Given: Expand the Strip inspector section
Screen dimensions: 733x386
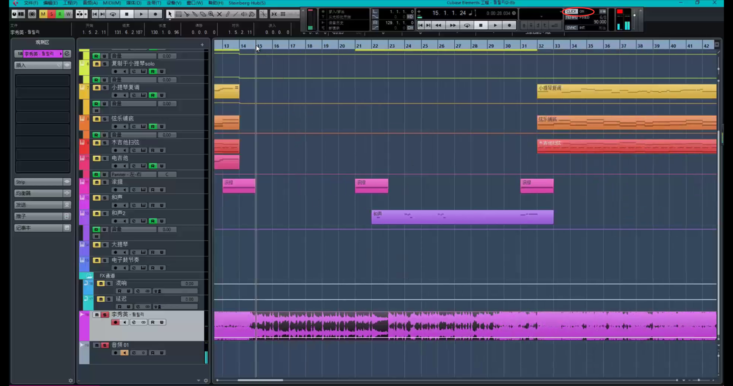Looking at the screenshot, I should [38, 182].
